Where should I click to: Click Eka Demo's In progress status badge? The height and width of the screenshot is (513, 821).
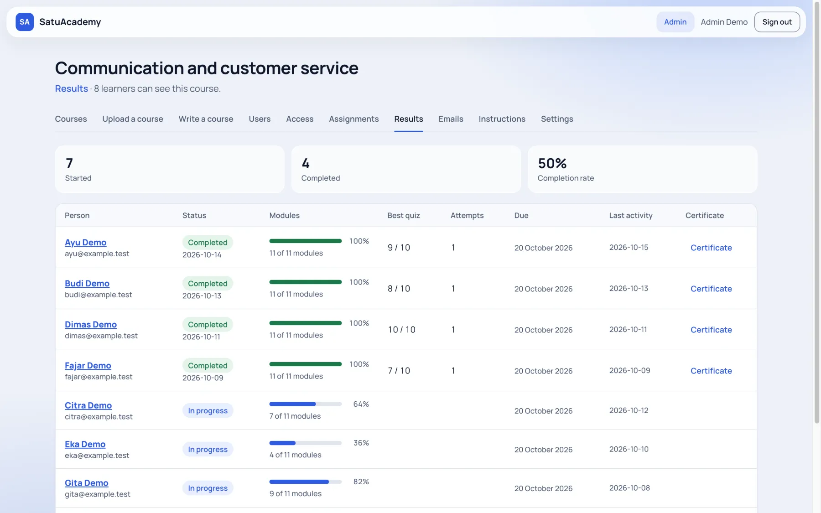click(x=208, y=449)
